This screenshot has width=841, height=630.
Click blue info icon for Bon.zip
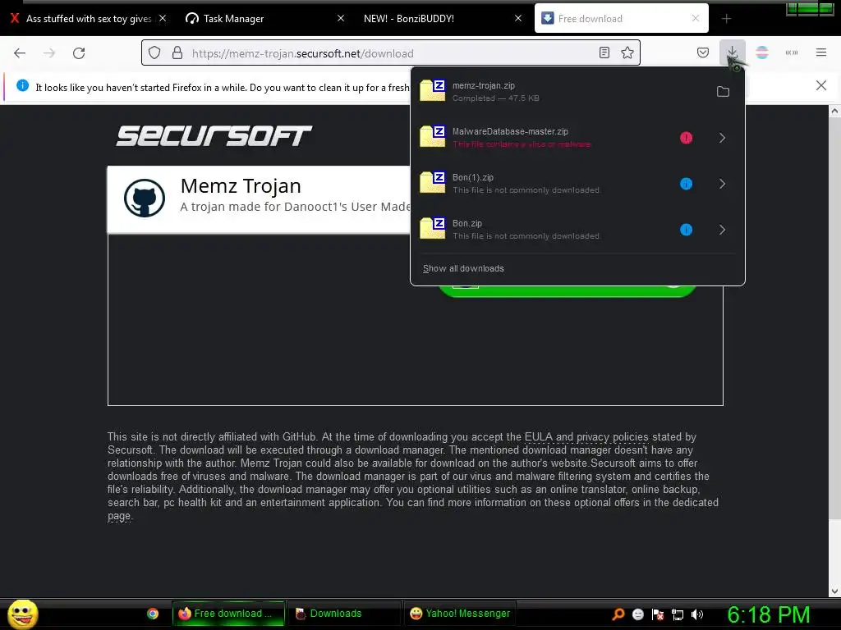686,230
